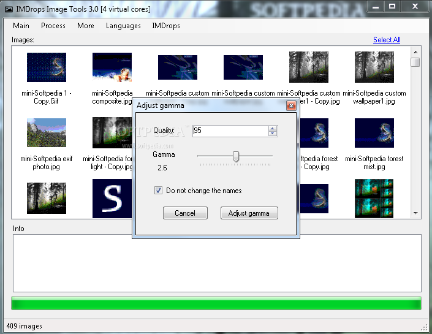Select the mini-Softpedia exif photo.jpg thumbnail
The width and height of the screenshot is (432, 334).
47,133
